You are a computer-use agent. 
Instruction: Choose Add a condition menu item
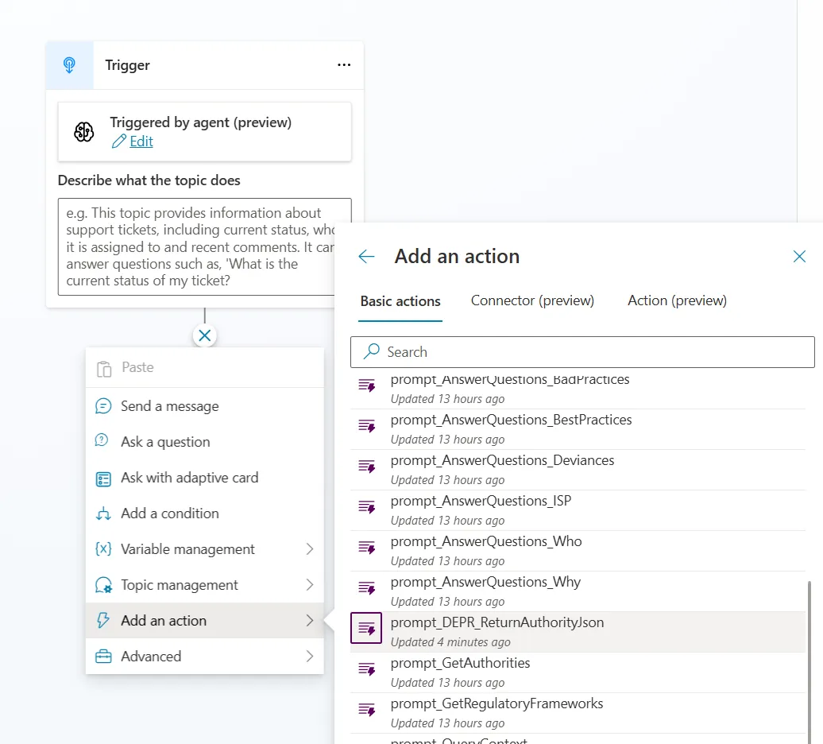click(x=205, y=513)
